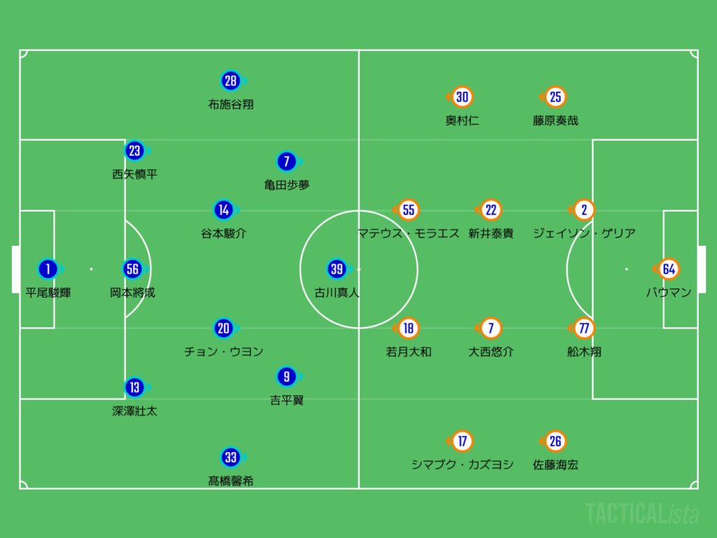Screen dimensions: 717x538
Task: Click blue marker number 56
Action: click(x=133, y=268)
